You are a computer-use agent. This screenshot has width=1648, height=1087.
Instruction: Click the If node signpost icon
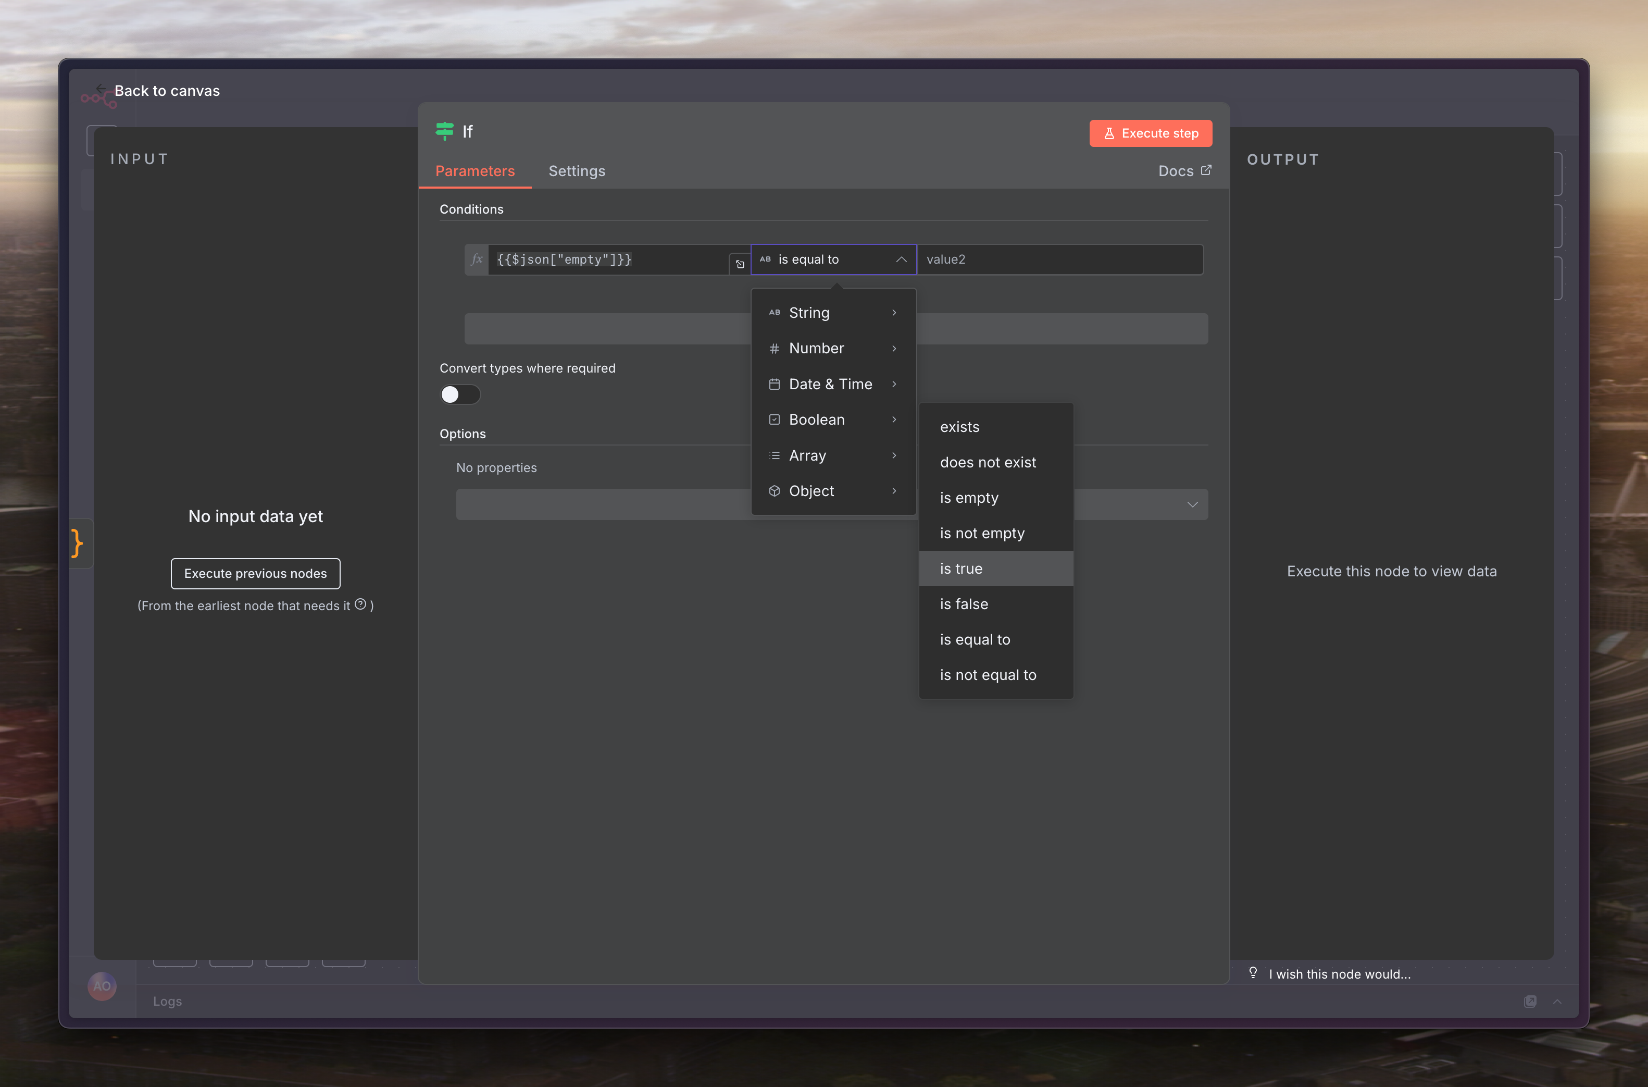tap(445, 131)
